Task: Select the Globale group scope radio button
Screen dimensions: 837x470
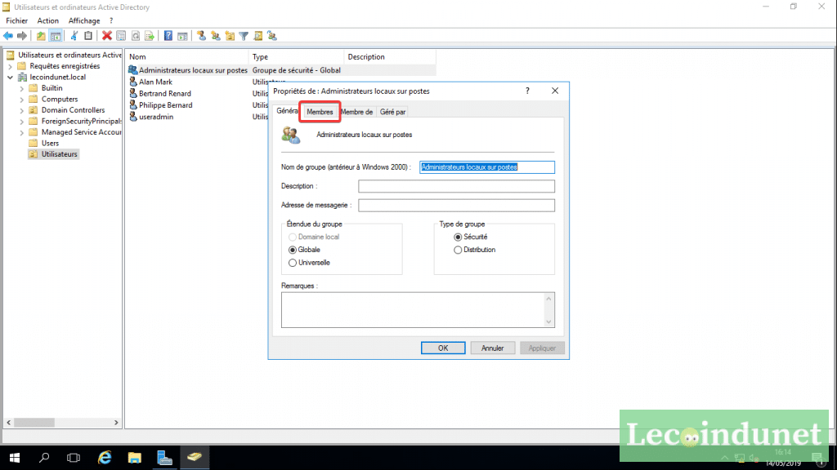Action: click(x=293, y=250)
